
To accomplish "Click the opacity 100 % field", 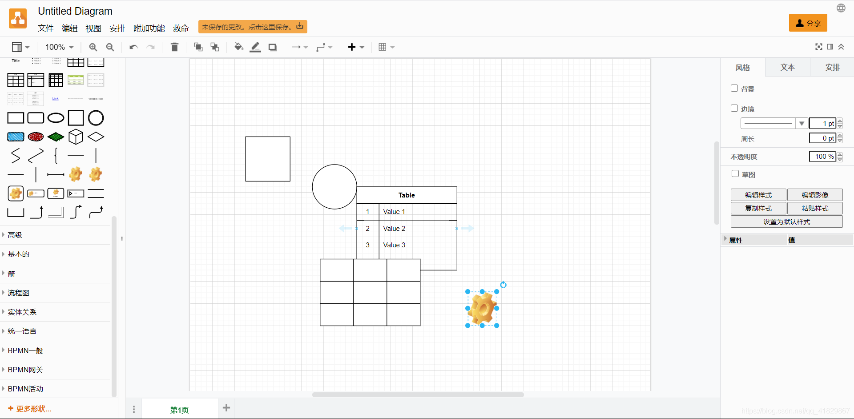I will point(822,157).
